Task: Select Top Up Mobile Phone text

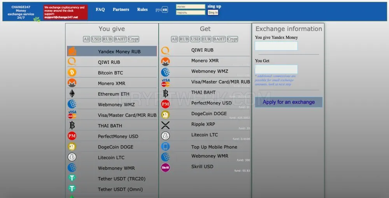Action: click(x=214, y=147)
